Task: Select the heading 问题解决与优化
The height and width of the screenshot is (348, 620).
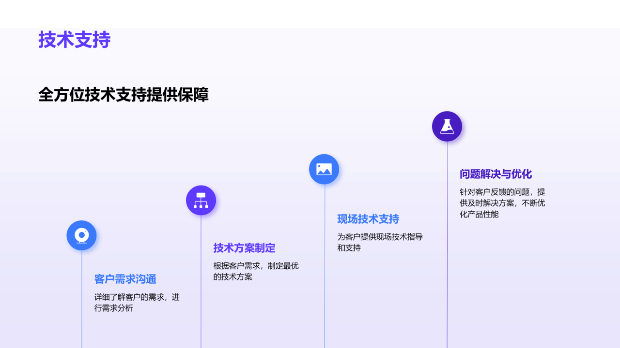Action: point(496,174)
